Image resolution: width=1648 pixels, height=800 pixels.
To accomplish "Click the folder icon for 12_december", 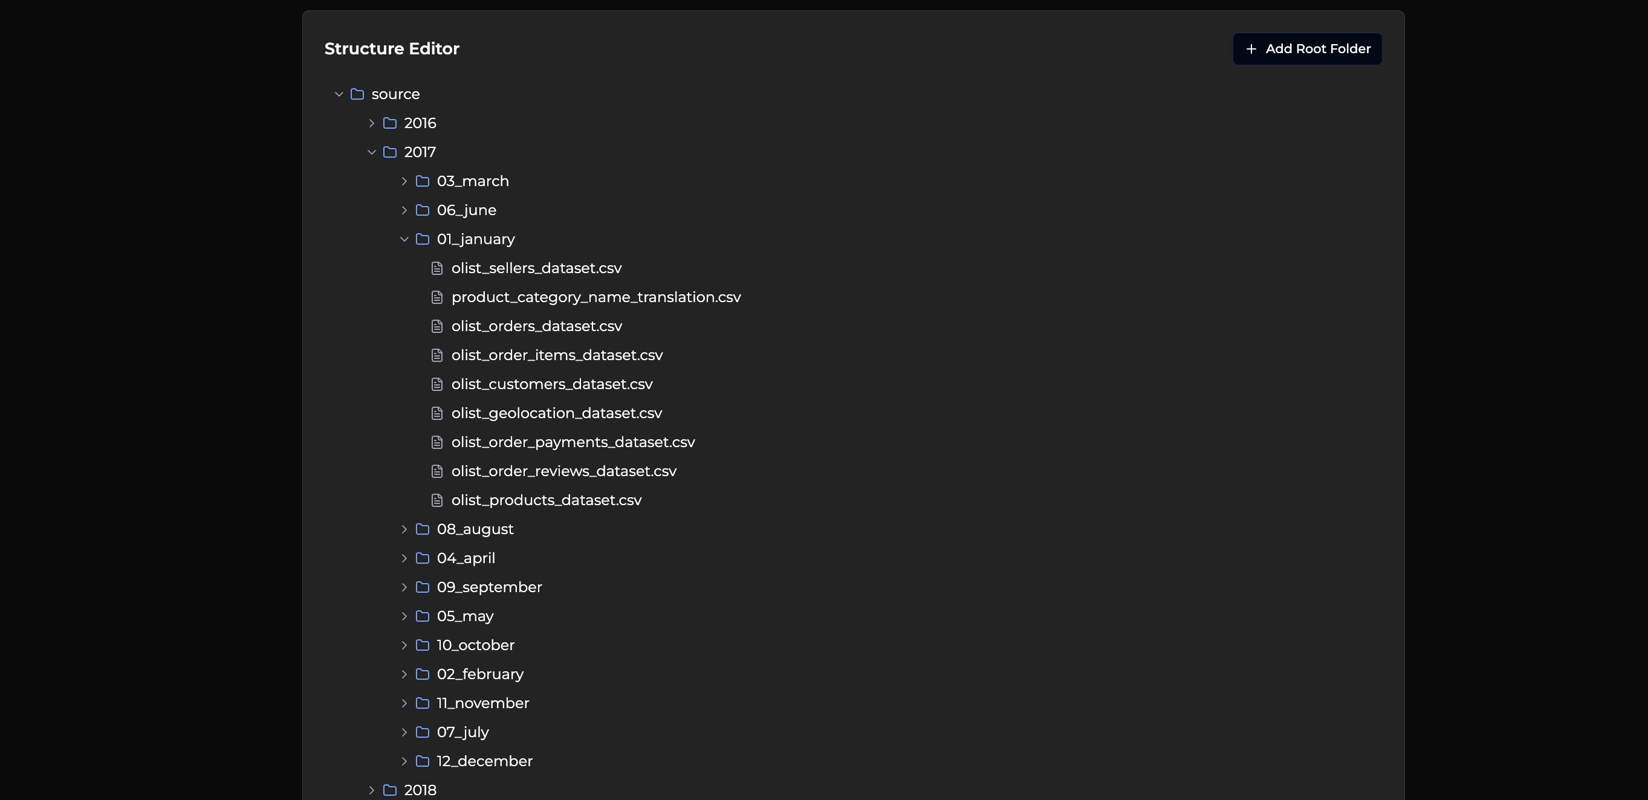I will point(422,761).
